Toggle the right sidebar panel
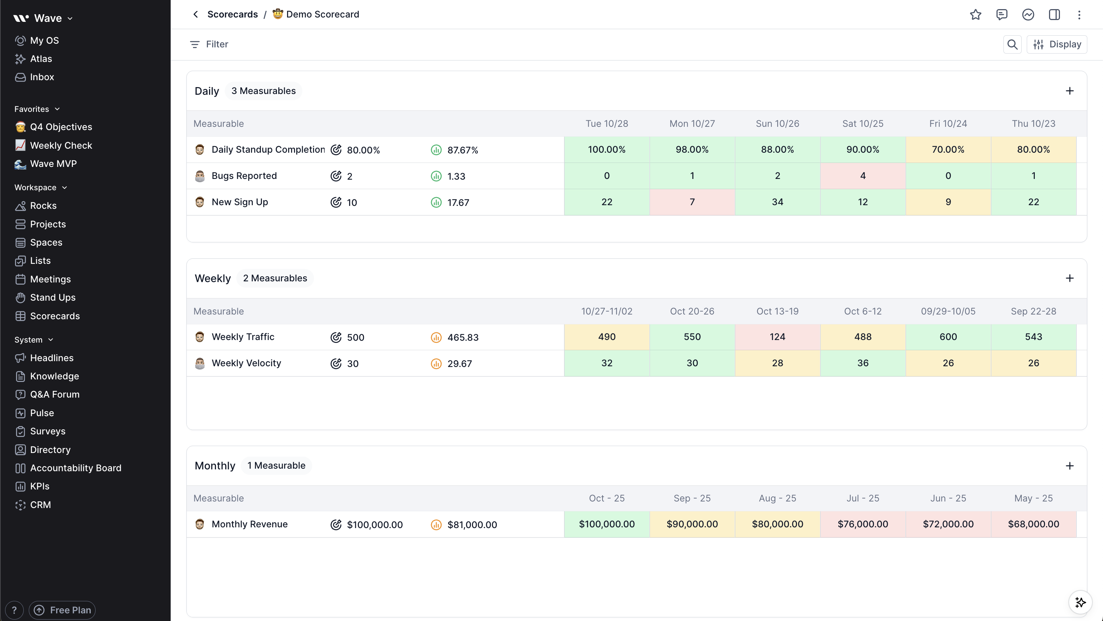1103x621 pixels. [1054, 14]
